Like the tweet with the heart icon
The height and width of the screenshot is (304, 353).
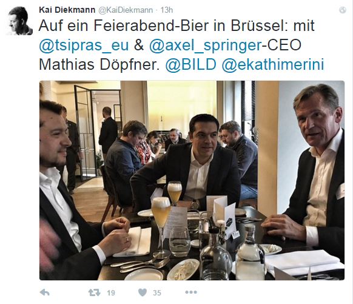click(143, 292)
